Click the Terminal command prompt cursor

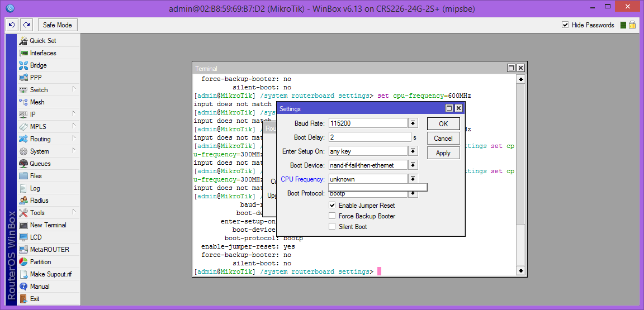click(380, 271)
